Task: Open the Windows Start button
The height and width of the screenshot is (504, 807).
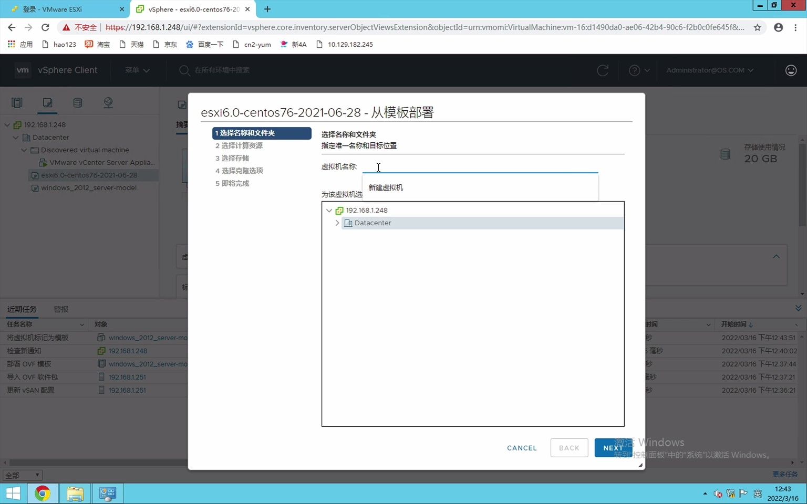Action: click(13, 493)
